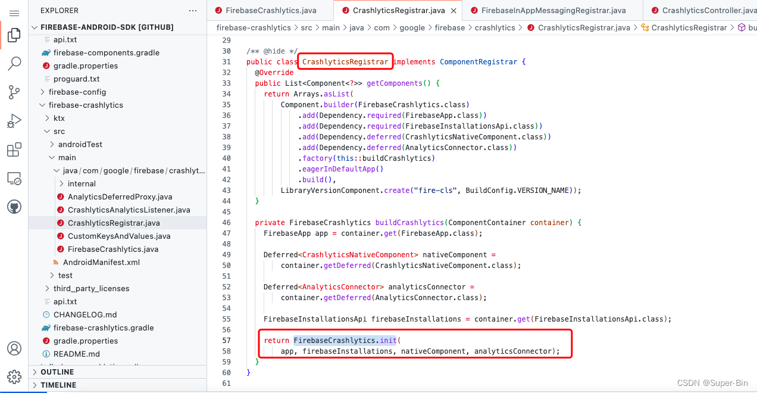Open AndroidManifest.xml file
The width and height of the screenshot is (757, 393).
[x=118, y=262]
